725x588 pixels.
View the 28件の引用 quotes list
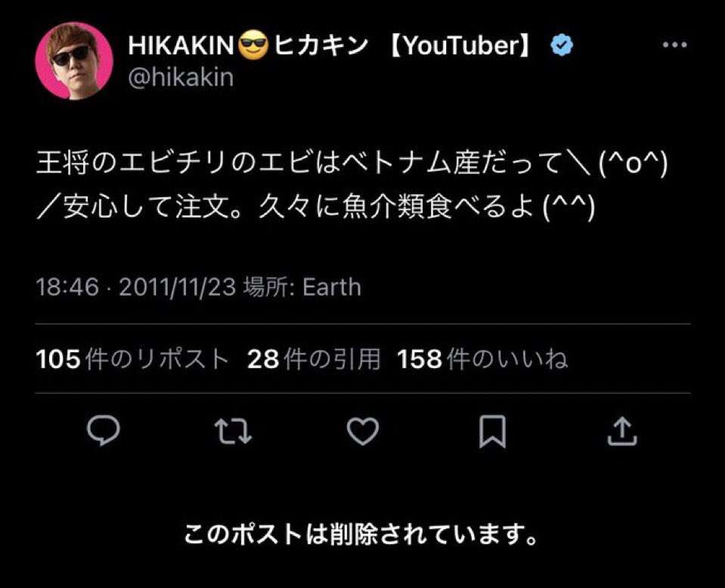(313, 359)
